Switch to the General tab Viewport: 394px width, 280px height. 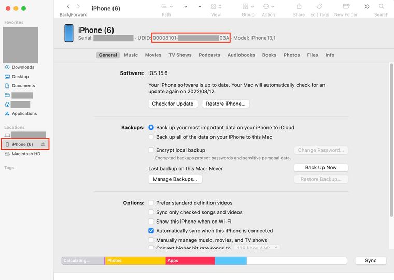click(108, 55)
